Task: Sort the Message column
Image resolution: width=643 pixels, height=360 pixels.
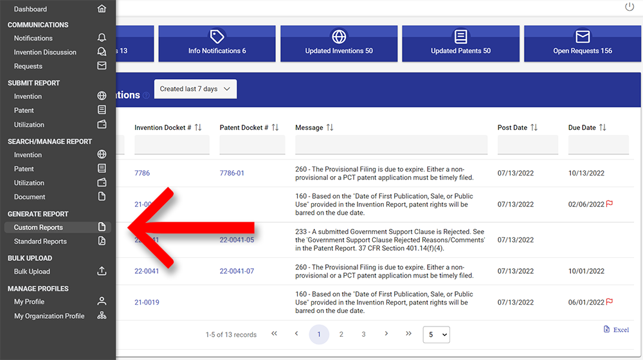Action: point(330,127)
